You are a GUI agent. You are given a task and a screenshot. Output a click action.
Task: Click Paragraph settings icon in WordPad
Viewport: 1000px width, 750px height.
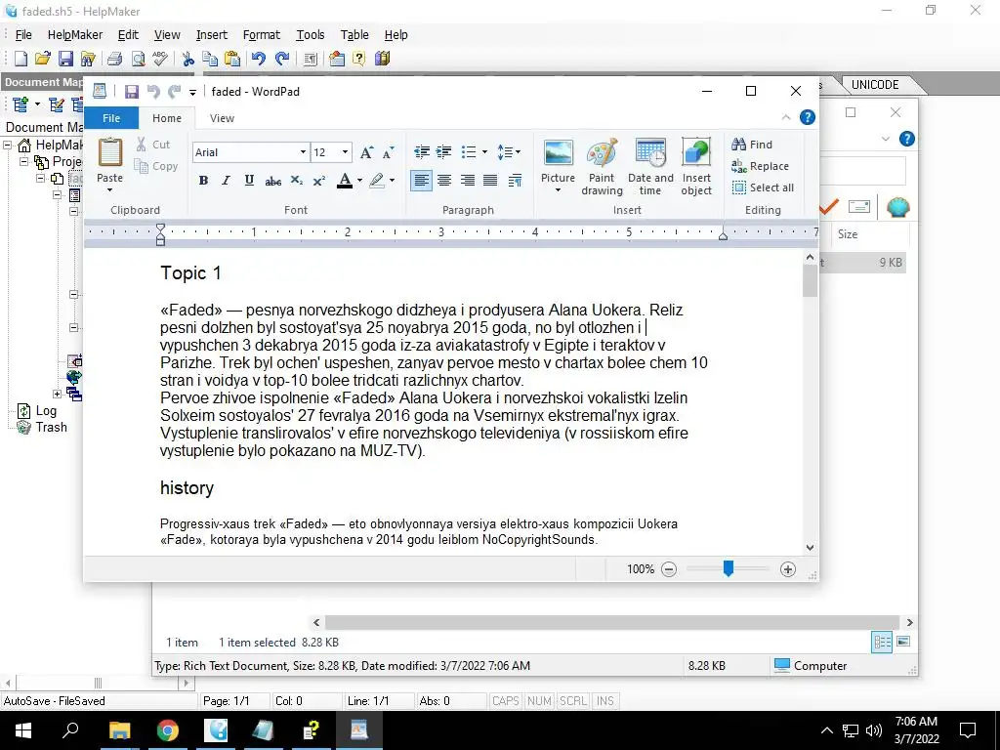(516, 181)
